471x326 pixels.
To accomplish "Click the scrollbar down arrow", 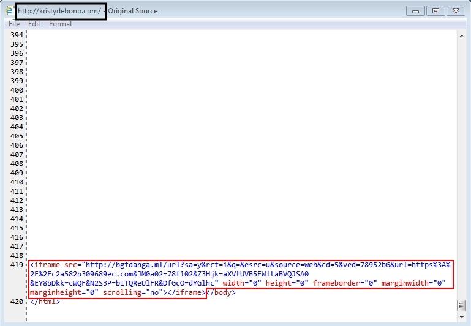I will pyautogui.click(x=462, y=317).
